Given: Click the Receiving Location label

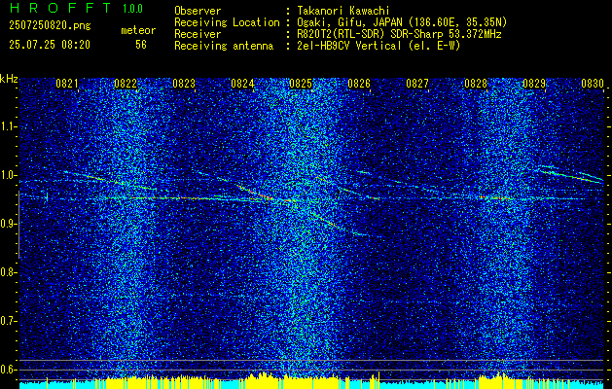Looking at the screenshot, I should point(227,22).
